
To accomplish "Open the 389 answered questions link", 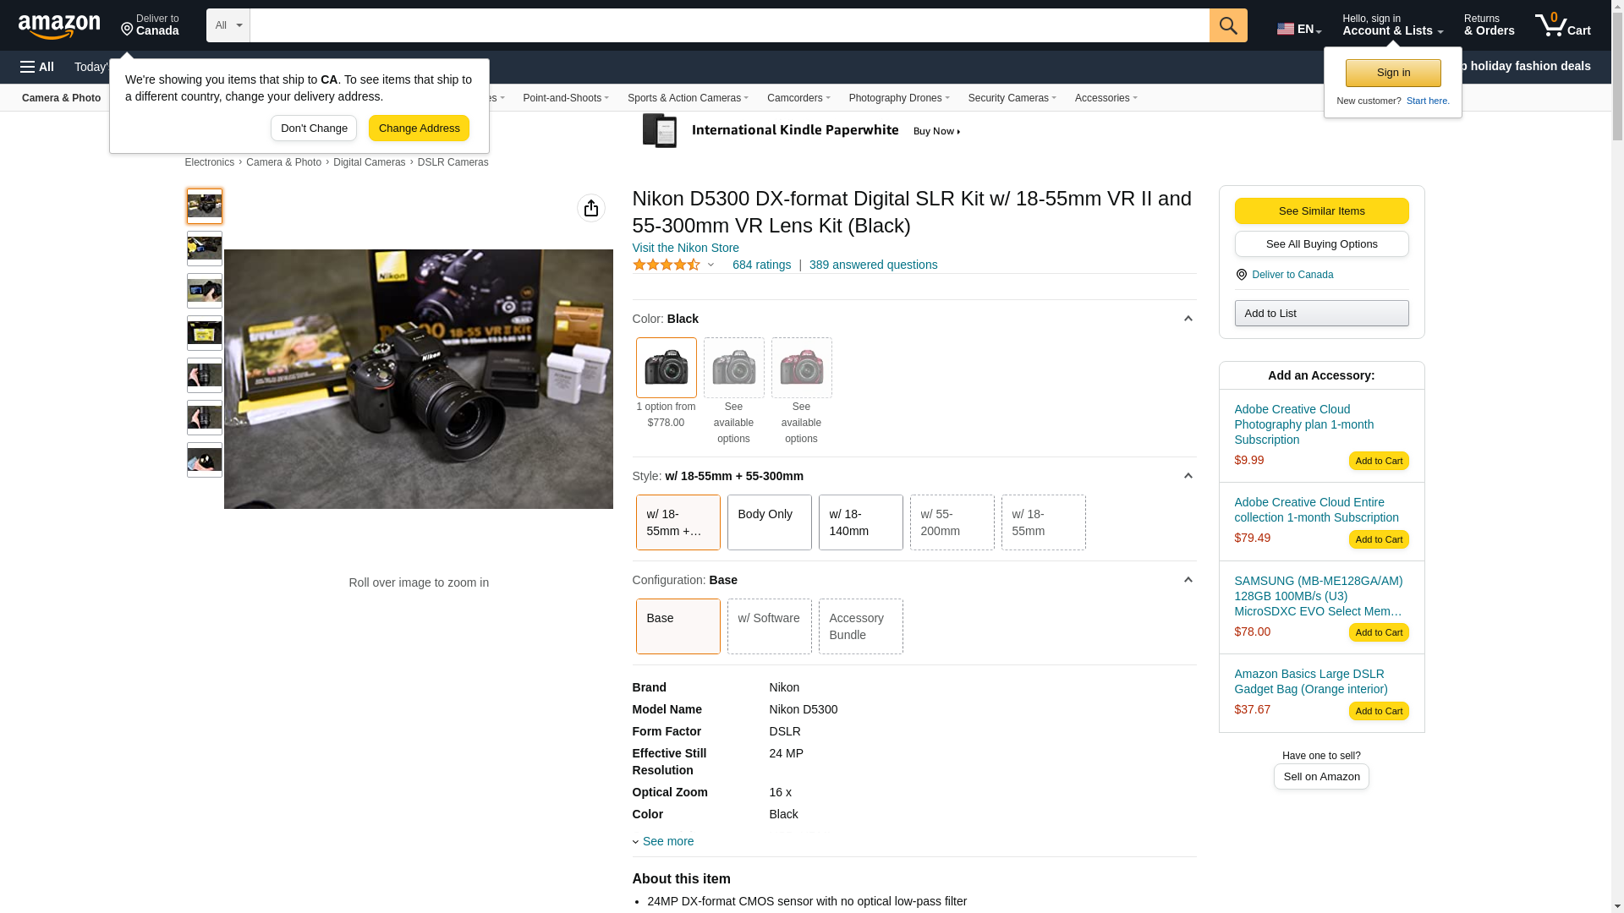I will (873, 265).
